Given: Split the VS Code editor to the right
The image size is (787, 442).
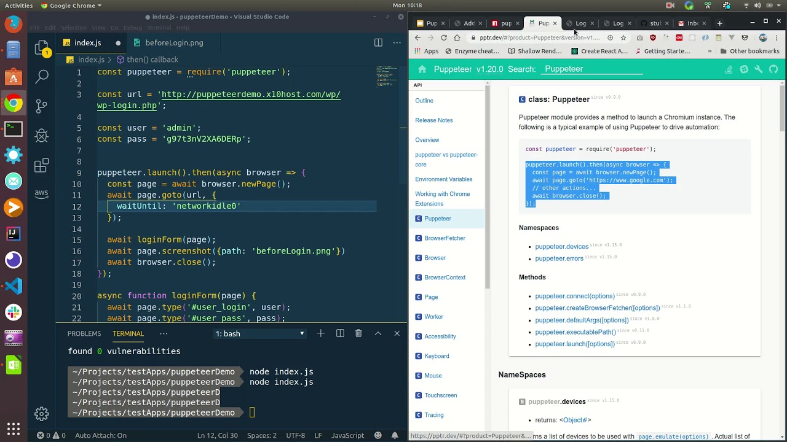Looking at the screenshot, I should (x=378, y=42).
